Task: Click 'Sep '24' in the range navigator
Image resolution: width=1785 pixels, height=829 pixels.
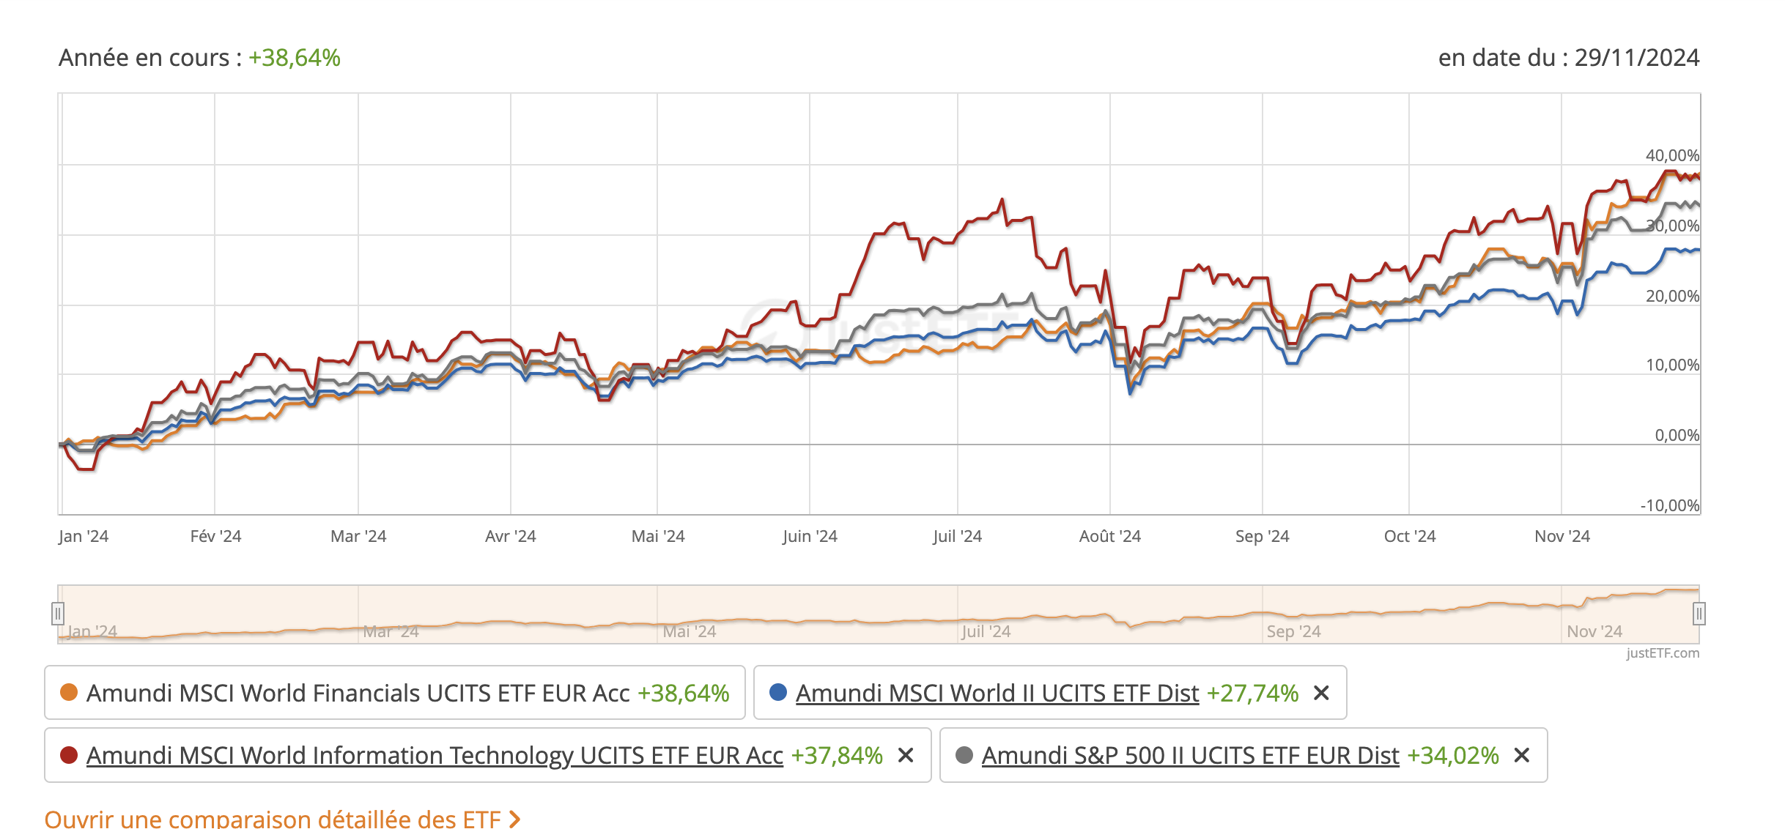Action: [1293, 631]
